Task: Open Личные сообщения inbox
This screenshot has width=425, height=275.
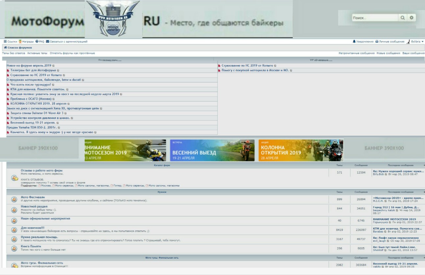Action: (x=377, y=42)
